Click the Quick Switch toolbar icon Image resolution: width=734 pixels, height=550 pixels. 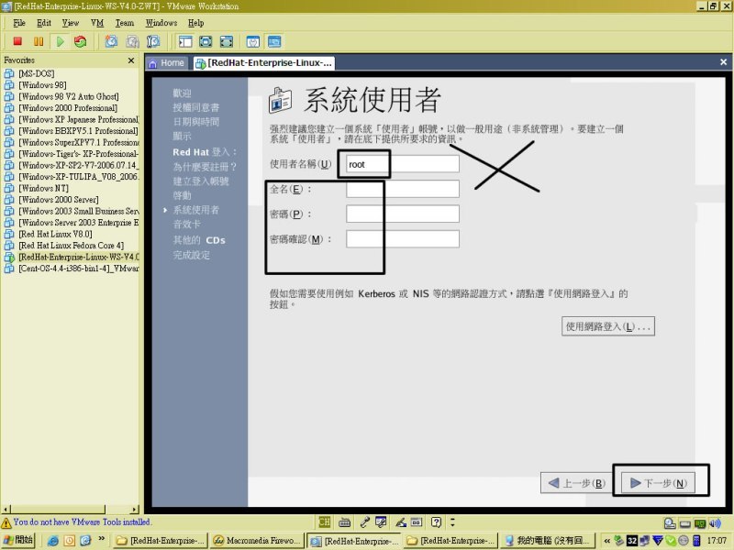click(x=227, y=41)
